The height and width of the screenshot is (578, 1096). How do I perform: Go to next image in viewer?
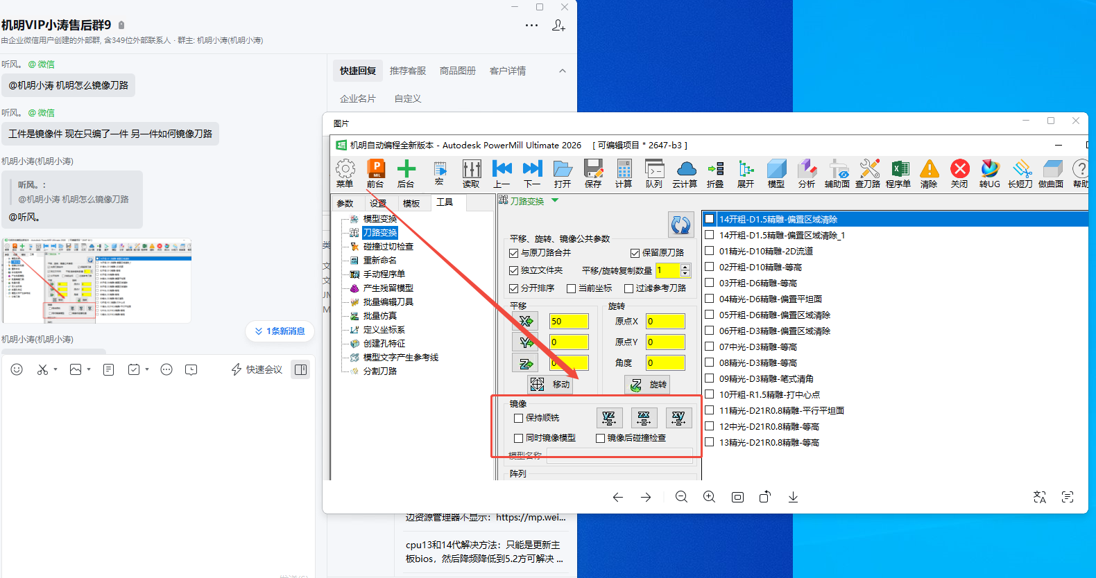pos(646,497)
